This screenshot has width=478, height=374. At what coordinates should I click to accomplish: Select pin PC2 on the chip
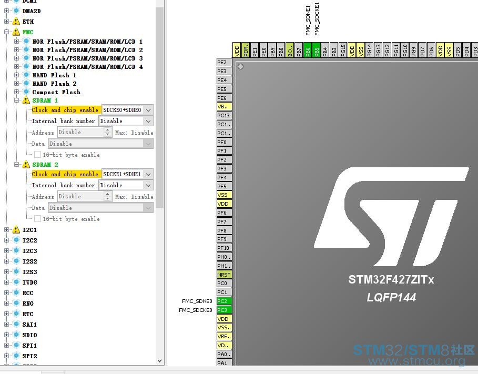224,301
